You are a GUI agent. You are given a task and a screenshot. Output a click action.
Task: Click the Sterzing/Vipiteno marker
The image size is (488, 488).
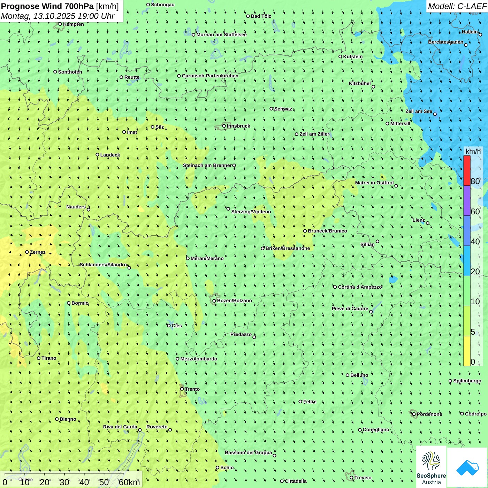click(x=228, y=209)
